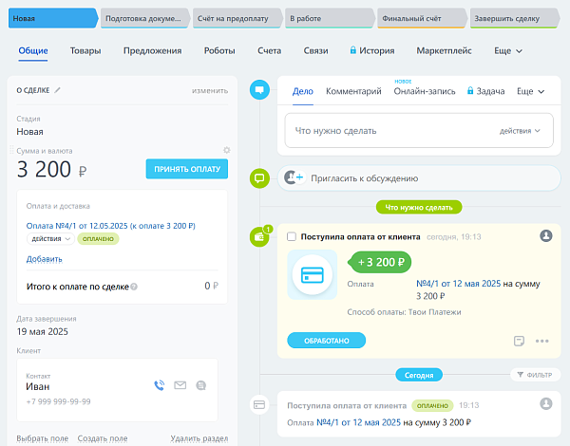The height and width of the screenshot is (446, 570).
Task: Open Оплата №4/1 от 12.05.2025 link
Action: [110, 226]
